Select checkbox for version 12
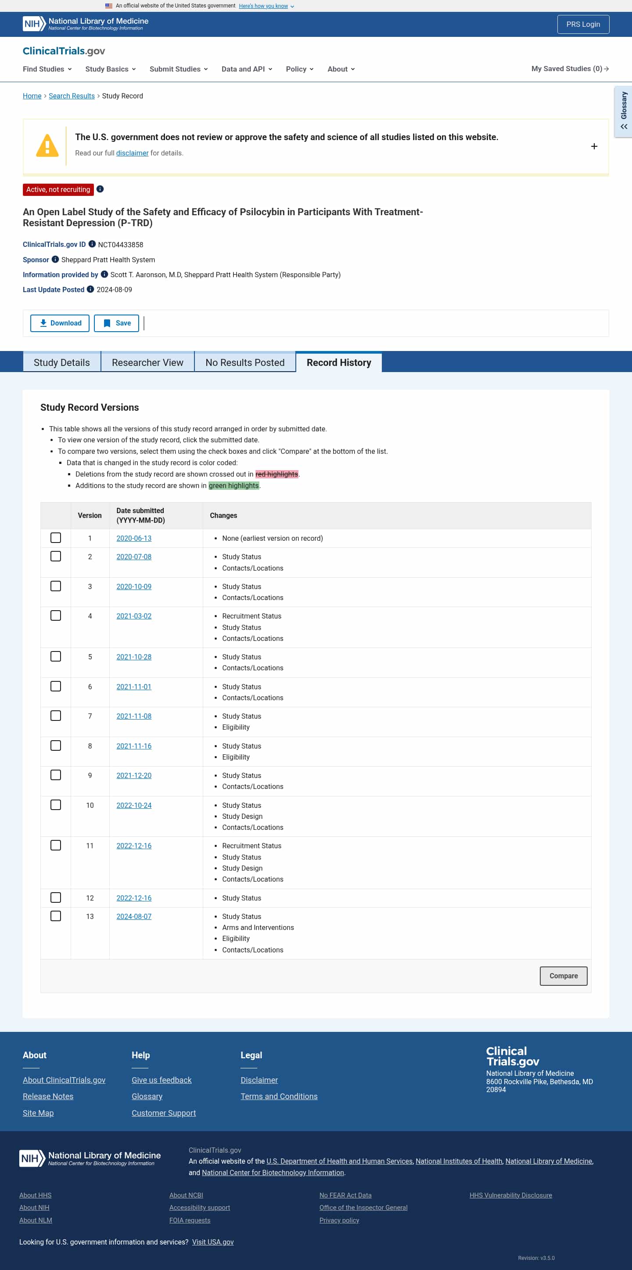This screenshot has width=632, height=1270. pos(56,898)
